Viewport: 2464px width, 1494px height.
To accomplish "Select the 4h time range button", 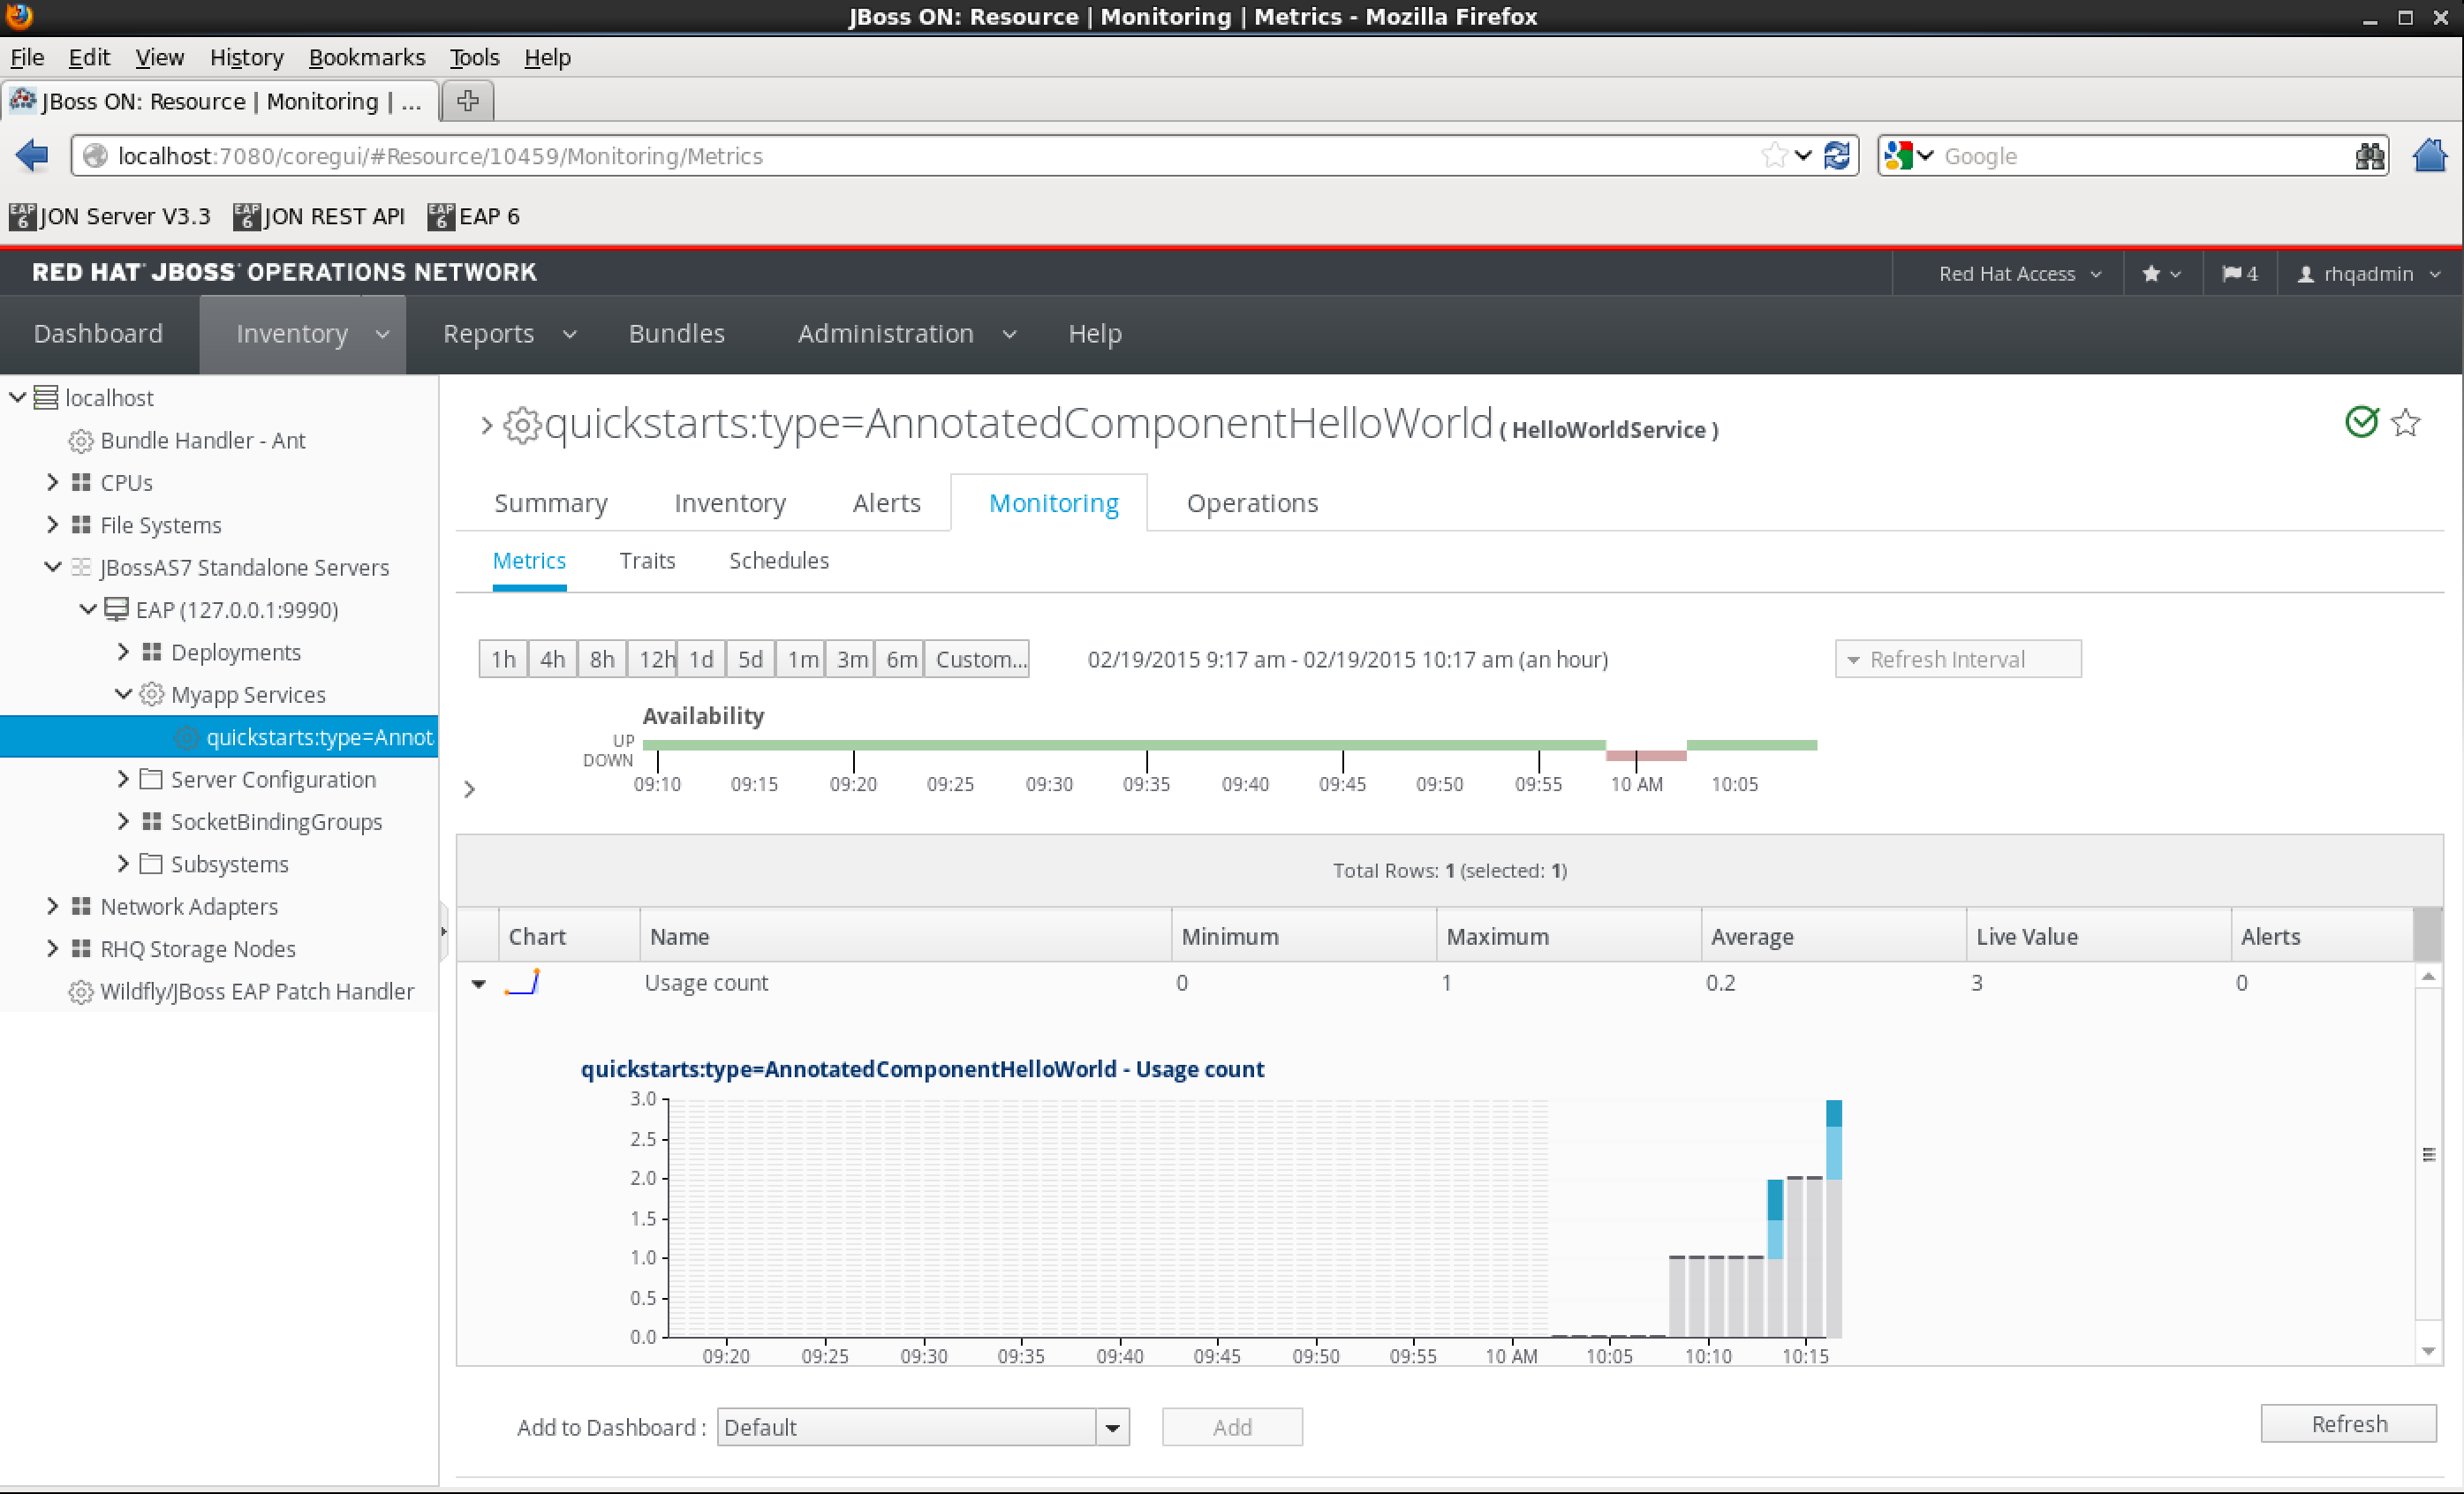I will (x=552, y=660).
